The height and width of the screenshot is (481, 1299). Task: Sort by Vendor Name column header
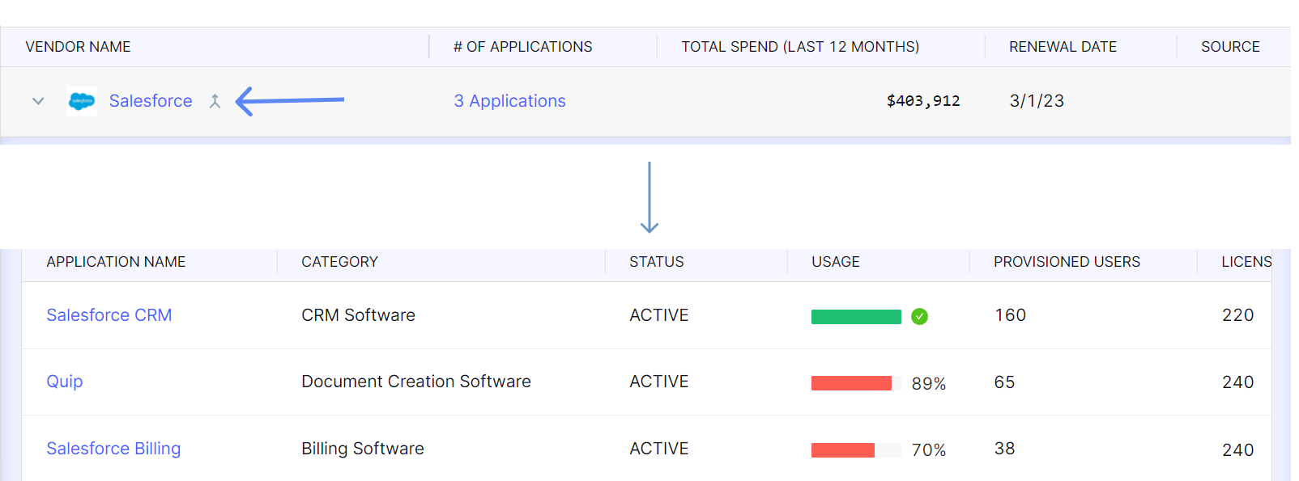[78, 47]
